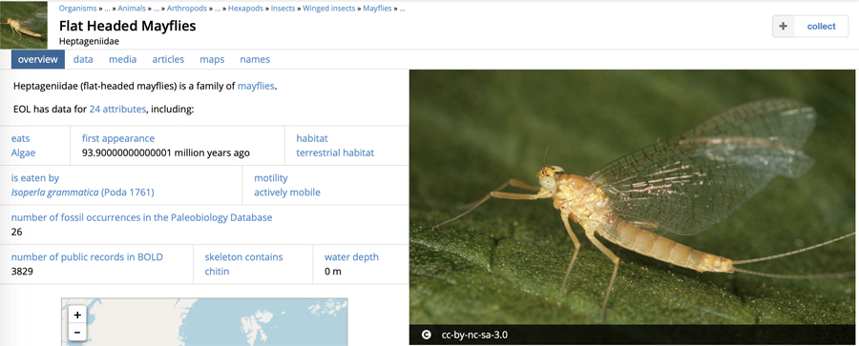Open the mayfly thumbnail image
The height and width of the screenshot is (346, 859).
click(24, 25)
